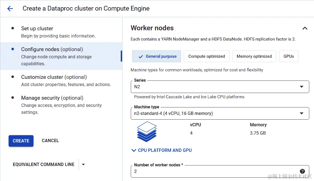Screen dimensions: 314x181
Task: Click 'Powered by Intel Cascade Lake' helper text
Action: [x=189, y=97]
